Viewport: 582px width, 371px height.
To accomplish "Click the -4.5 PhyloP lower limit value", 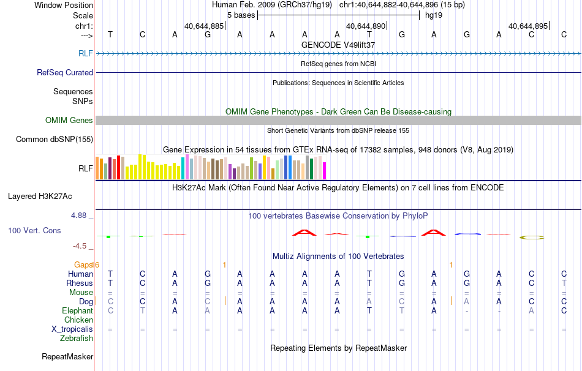I will point(80,246).
